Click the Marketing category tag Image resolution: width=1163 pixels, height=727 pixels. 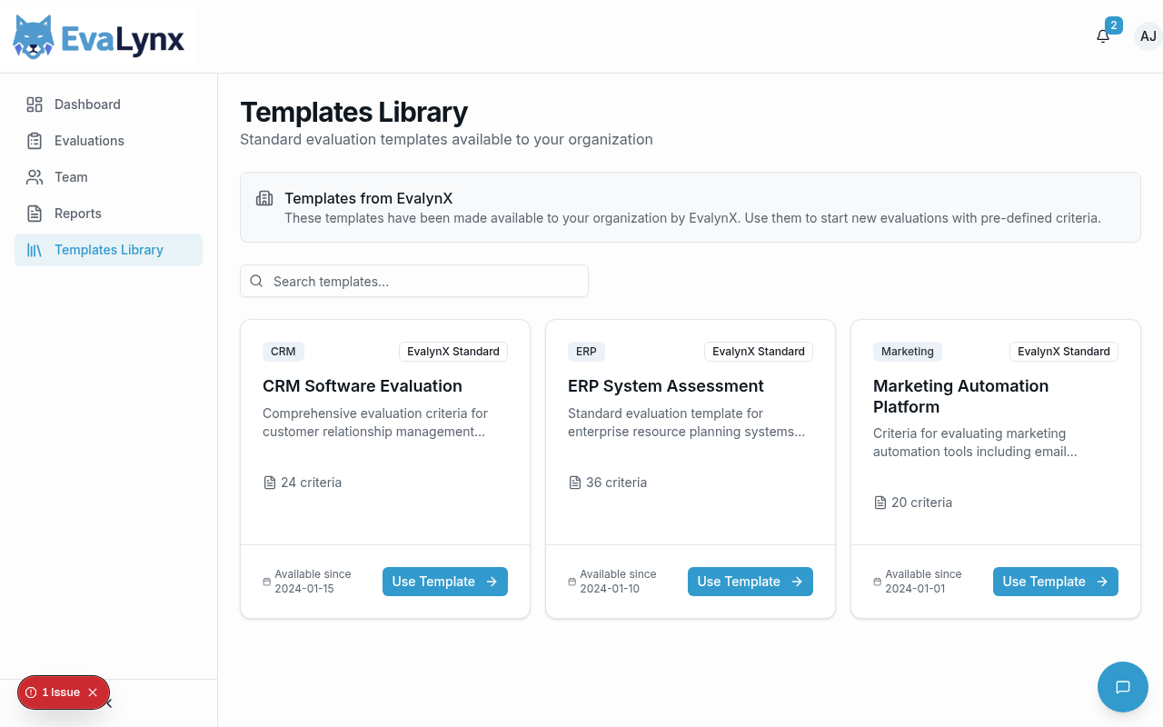pos(908,352)
